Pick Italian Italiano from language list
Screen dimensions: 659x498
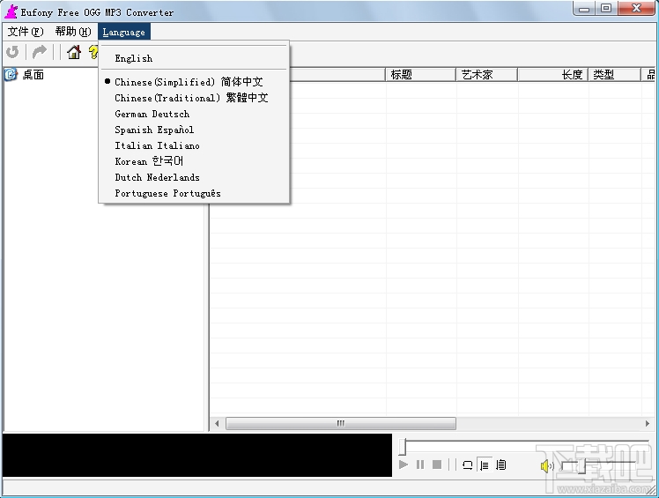click(194, 145)
